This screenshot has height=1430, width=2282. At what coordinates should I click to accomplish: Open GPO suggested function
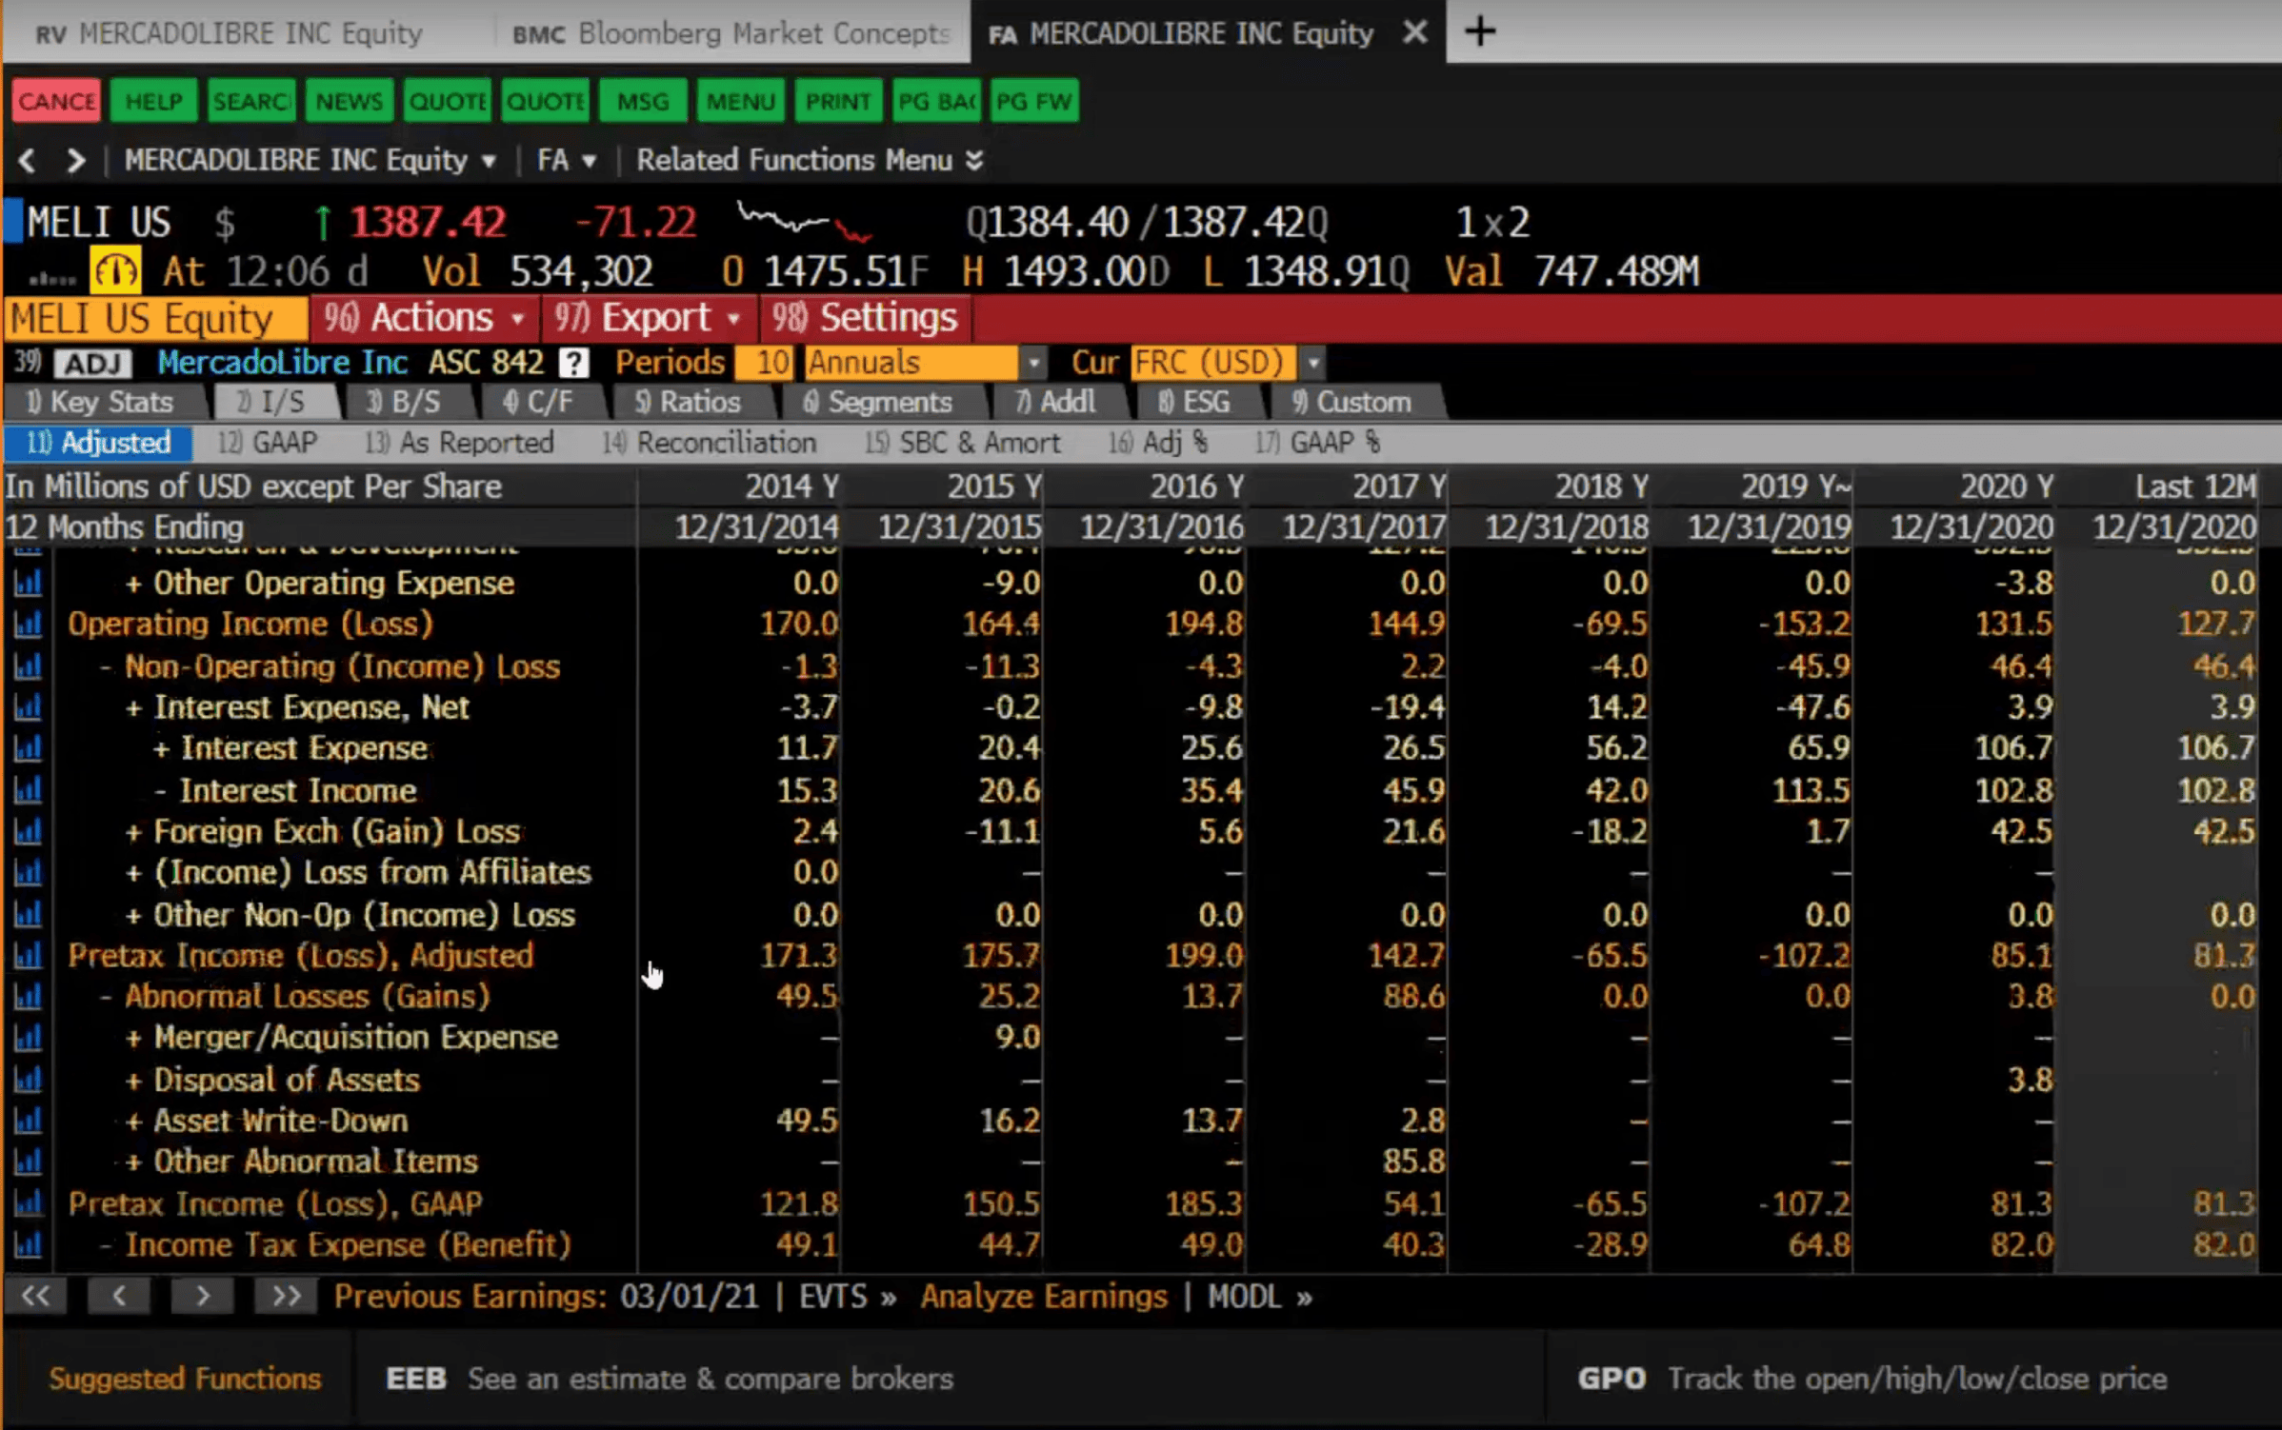(x=1872, y=1379)
